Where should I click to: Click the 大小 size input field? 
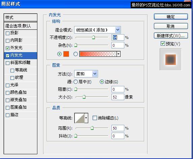point(118,97)
